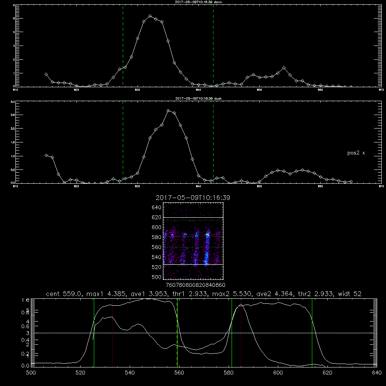
Task: Click the '540' x-axis label of bottom plot
Action: coord(130,373)
